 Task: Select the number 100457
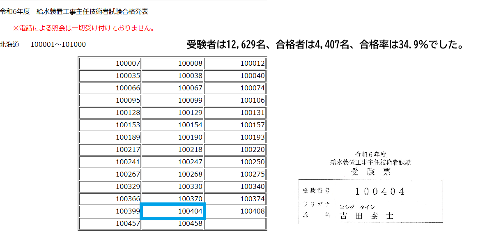point(128,223)
